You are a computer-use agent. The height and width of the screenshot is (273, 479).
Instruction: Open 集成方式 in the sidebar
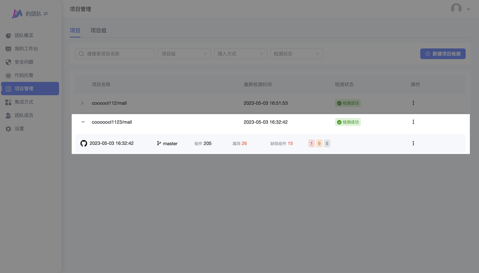coord(24,102)
